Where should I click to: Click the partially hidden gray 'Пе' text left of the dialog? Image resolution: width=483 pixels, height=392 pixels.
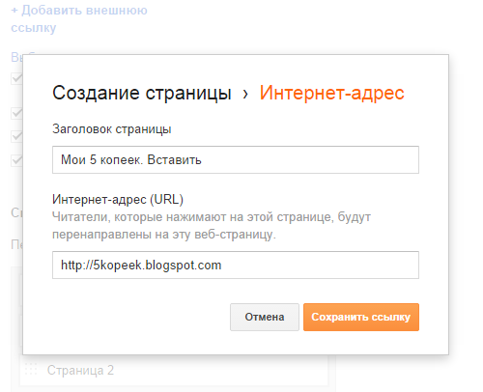16,245
